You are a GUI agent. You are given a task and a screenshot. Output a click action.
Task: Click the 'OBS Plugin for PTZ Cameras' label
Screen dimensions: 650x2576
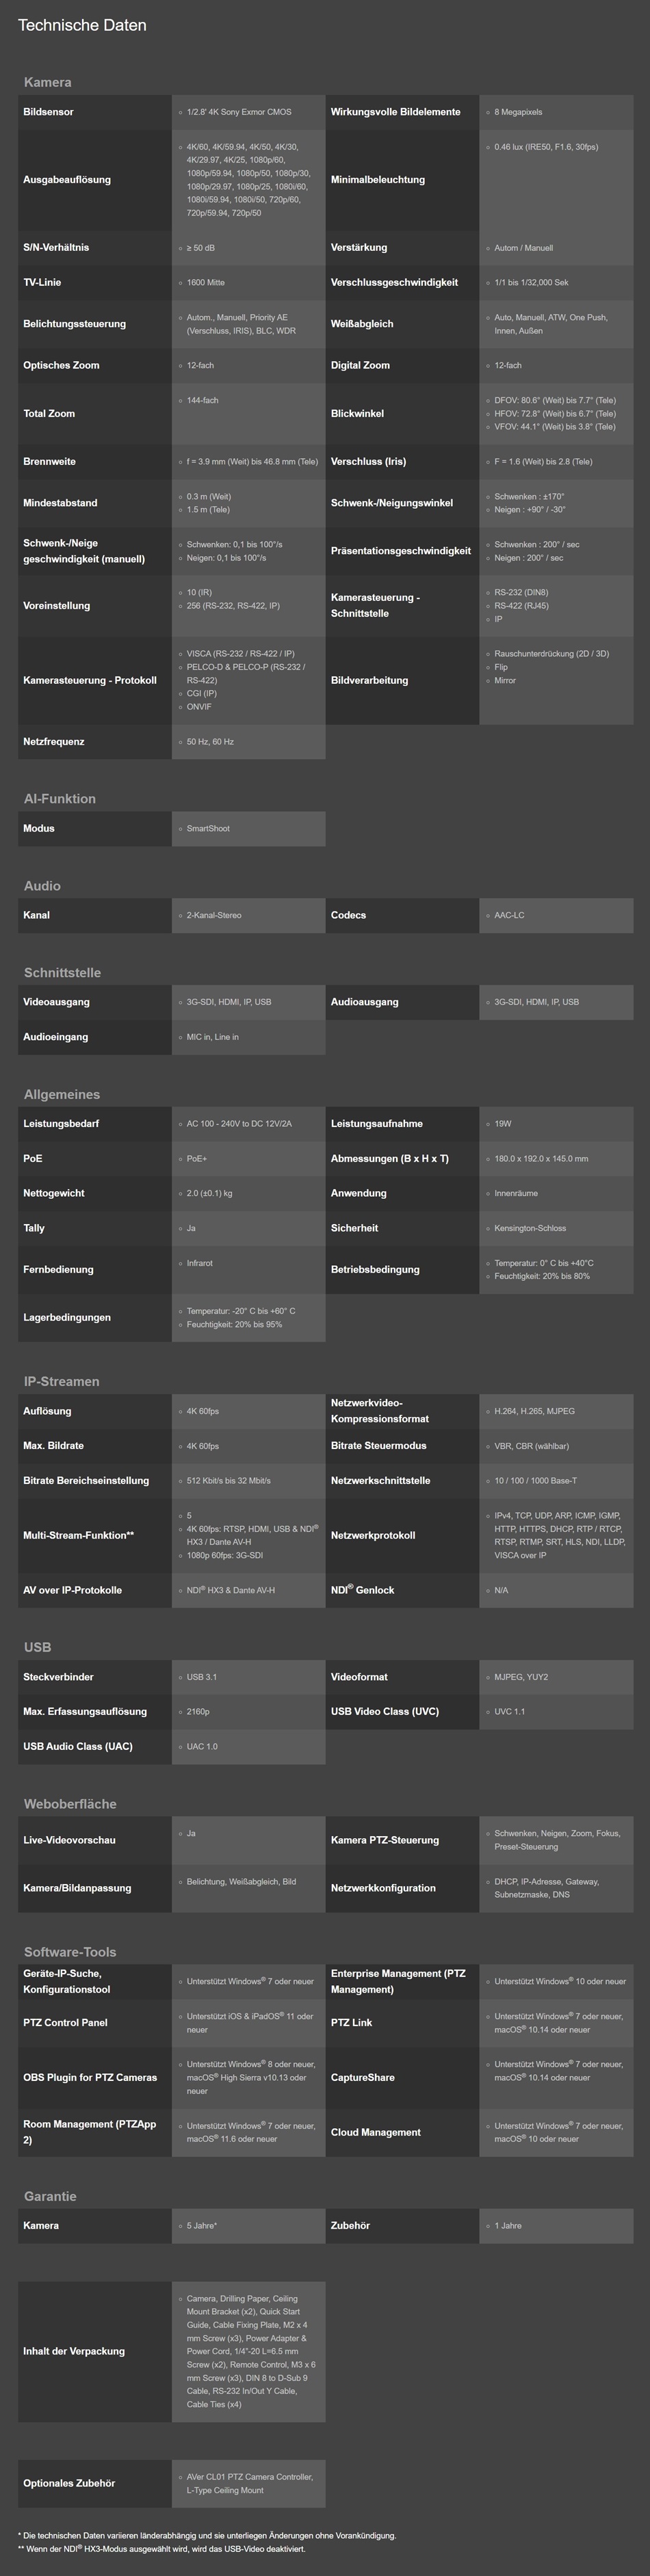pyautogui.click(x=90, y=2077)
